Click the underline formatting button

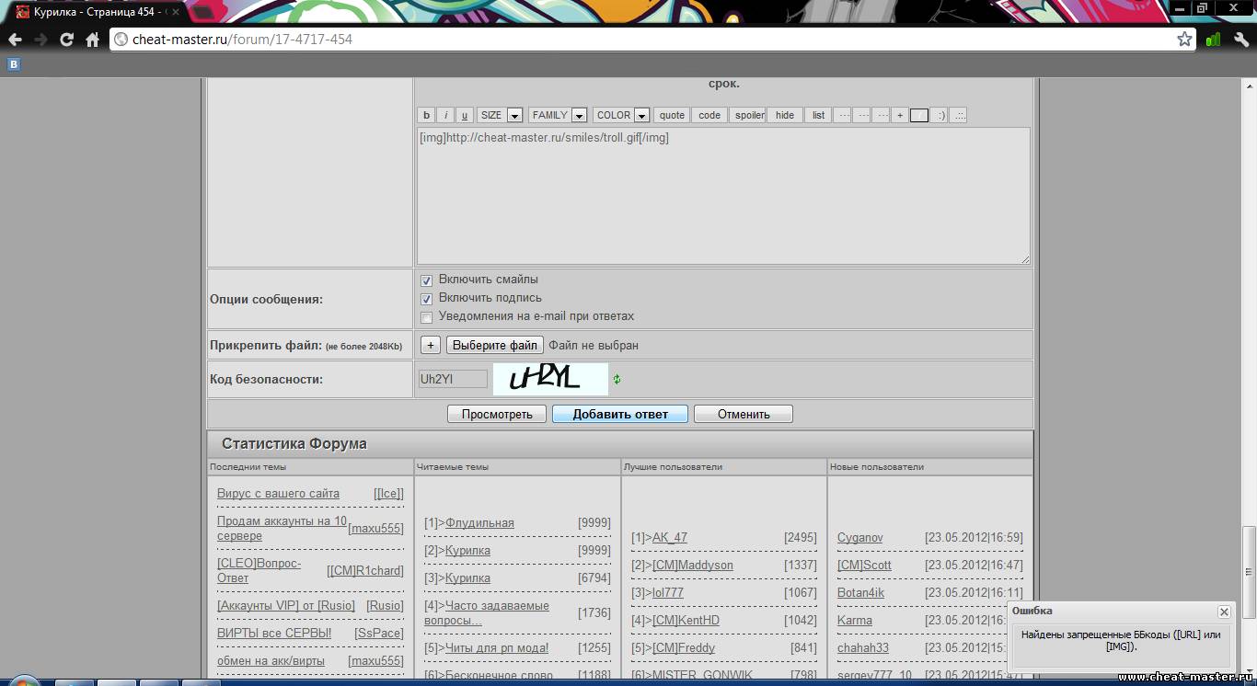pyautogui.click(x=465, y=116)
